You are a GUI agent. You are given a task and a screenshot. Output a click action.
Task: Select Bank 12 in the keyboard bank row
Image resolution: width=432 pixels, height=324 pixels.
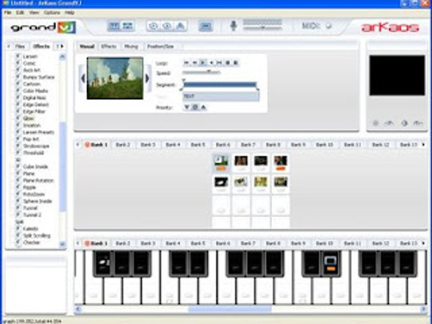(x=381, y=243)
